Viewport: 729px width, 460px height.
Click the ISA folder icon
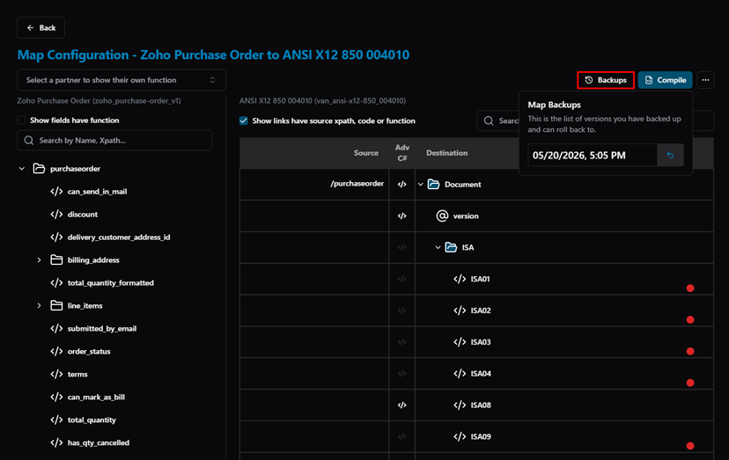451,247
